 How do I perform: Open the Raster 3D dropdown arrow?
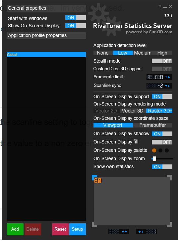(x=171, y=111)
